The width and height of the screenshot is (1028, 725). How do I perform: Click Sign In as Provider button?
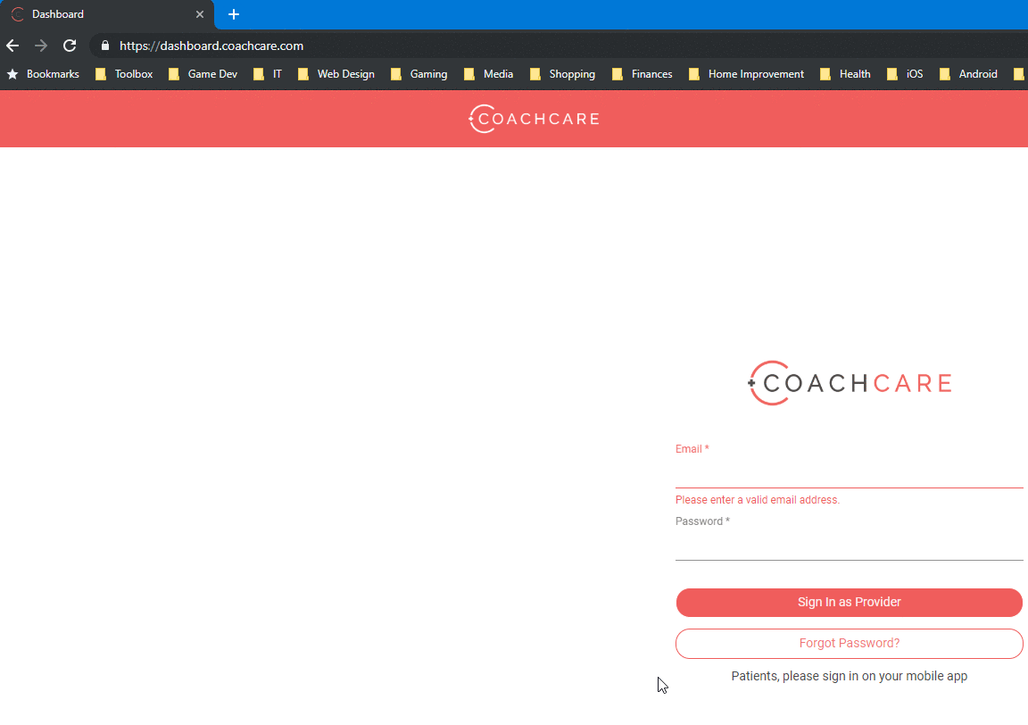point(849,603)
